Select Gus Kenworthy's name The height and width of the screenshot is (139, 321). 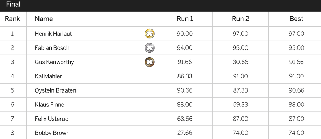tap(54, 62)
